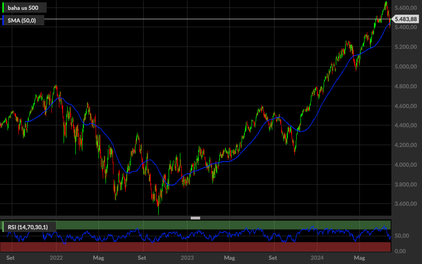
Task: Click the RSI 0,00 axis label
Action: pyautogui.click(x=399, y=251)
